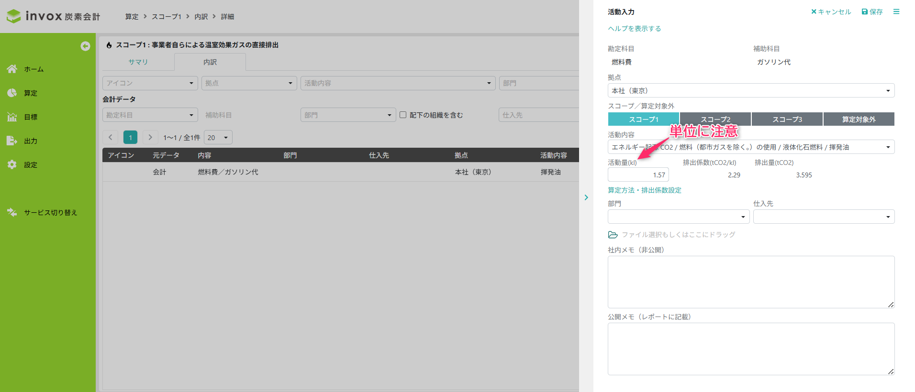Click the 目標 chart icon
The height and width of the screenshot is (392, 915).
[x=12, y=117]
